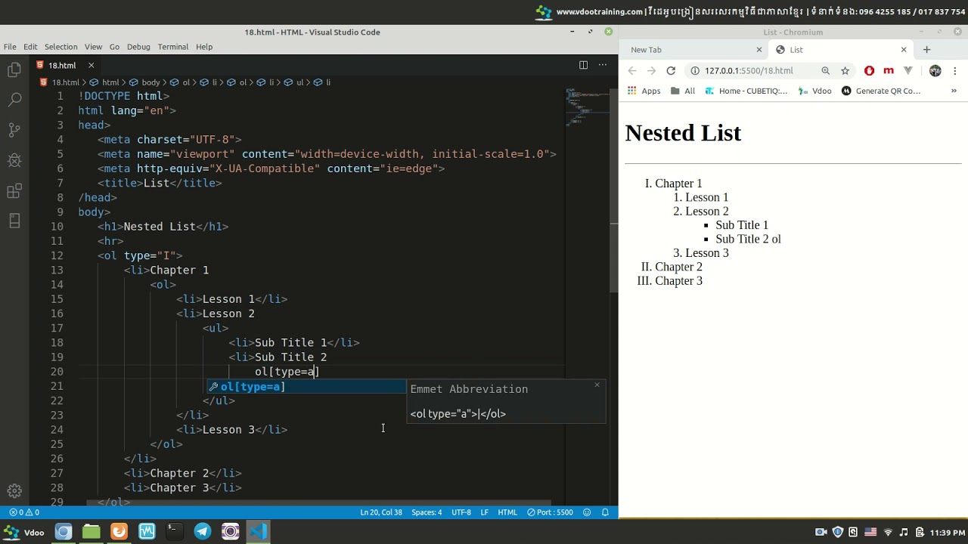Reload the Chromium page

[x=671, y=70]
